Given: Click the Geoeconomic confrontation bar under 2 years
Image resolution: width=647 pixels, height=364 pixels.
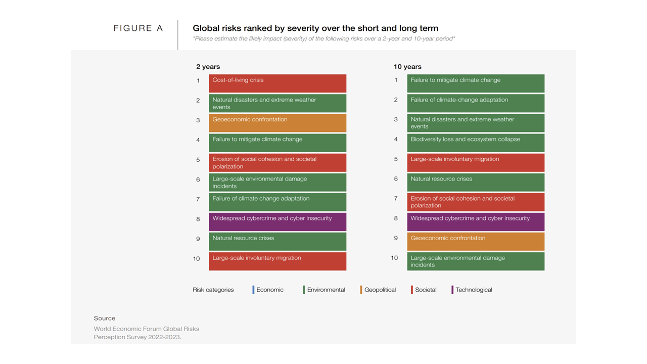Looking at the screenshot, I should pos(277,122).
